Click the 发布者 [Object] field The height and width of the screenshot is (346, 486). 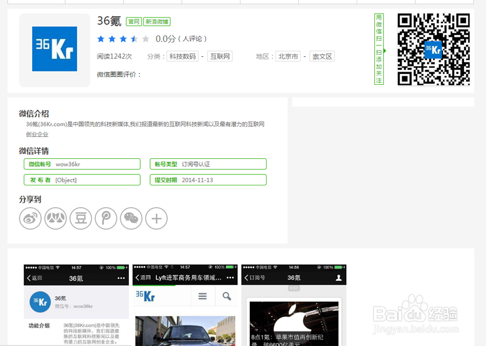(x=82, y=180)
